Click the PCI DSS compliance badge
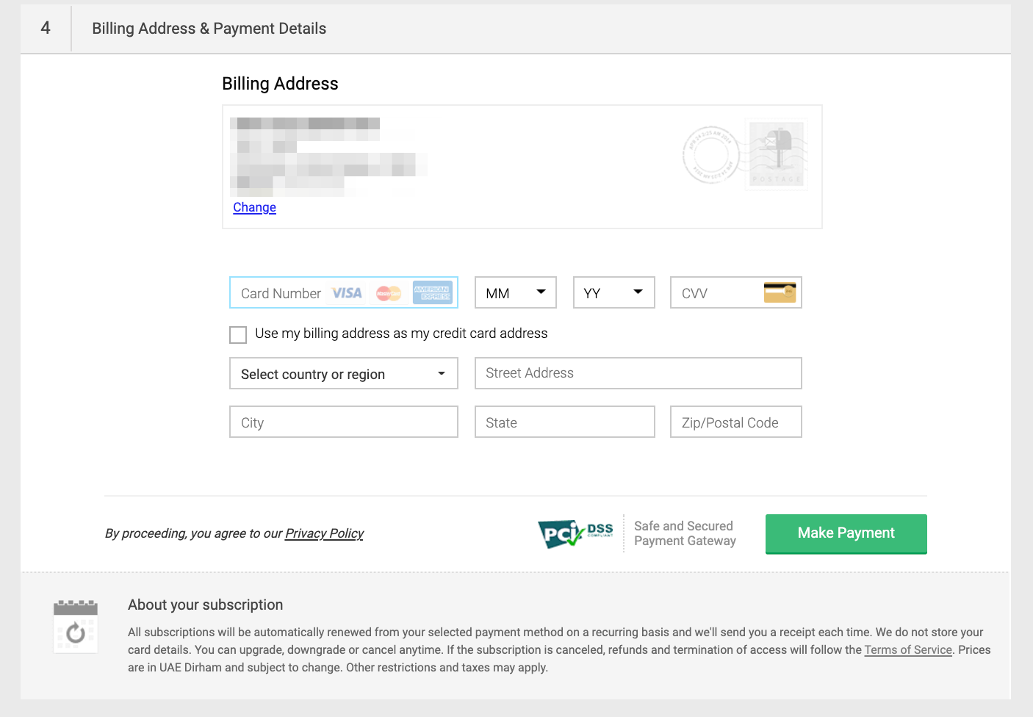The image size is (1033, 717). click(575, 533)
